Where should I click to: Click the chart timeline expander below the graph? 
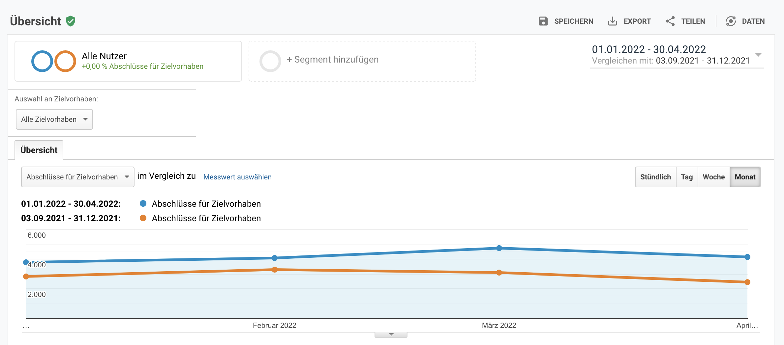[391, 334]
